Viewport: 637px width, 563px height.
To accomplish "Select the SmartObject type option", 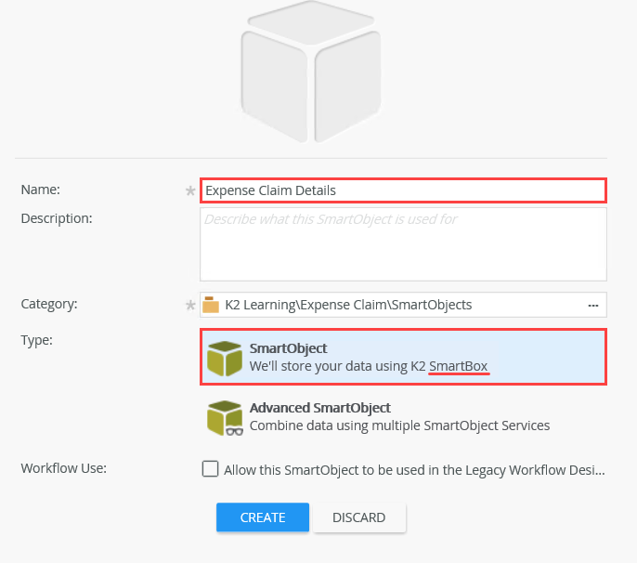I will coord(403,357).
